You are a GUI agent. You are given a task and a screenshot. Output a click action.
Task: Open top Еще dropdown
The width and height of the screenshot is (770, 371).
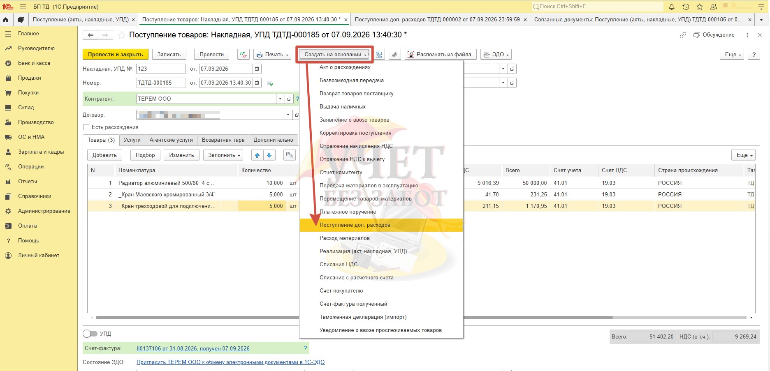(732, 54)
